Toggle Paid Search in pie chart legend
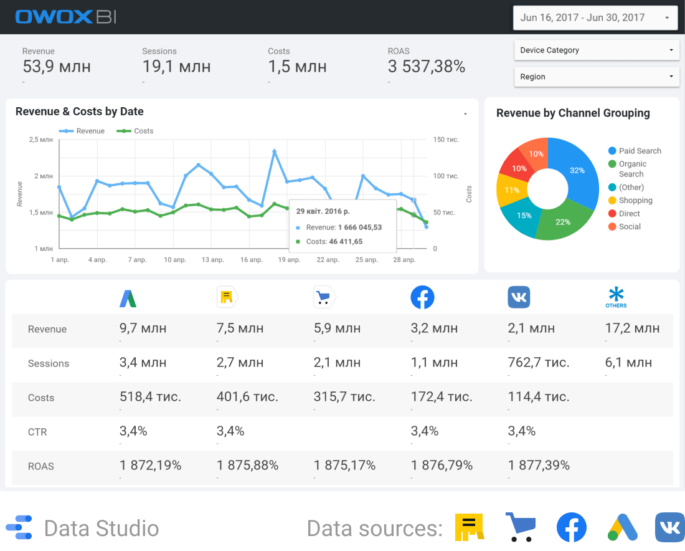Image resolution: width=685 pixels, height=551 pixels. 634,151
